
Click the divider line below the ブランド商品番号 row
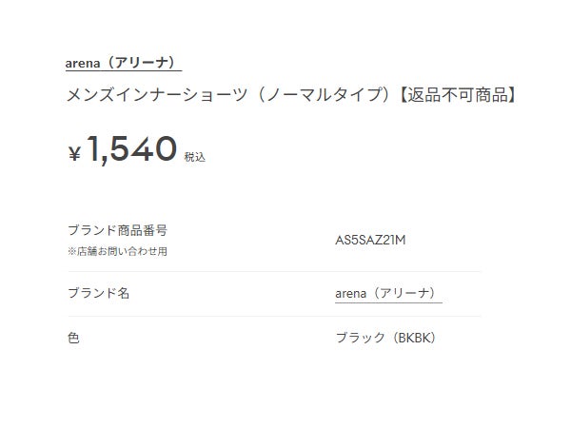[x=274, y=271]
